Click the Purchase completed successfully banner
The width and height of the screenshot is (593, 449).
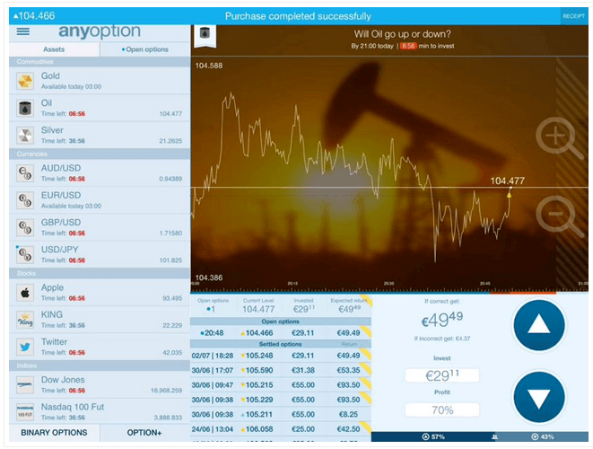click(298, 16)
